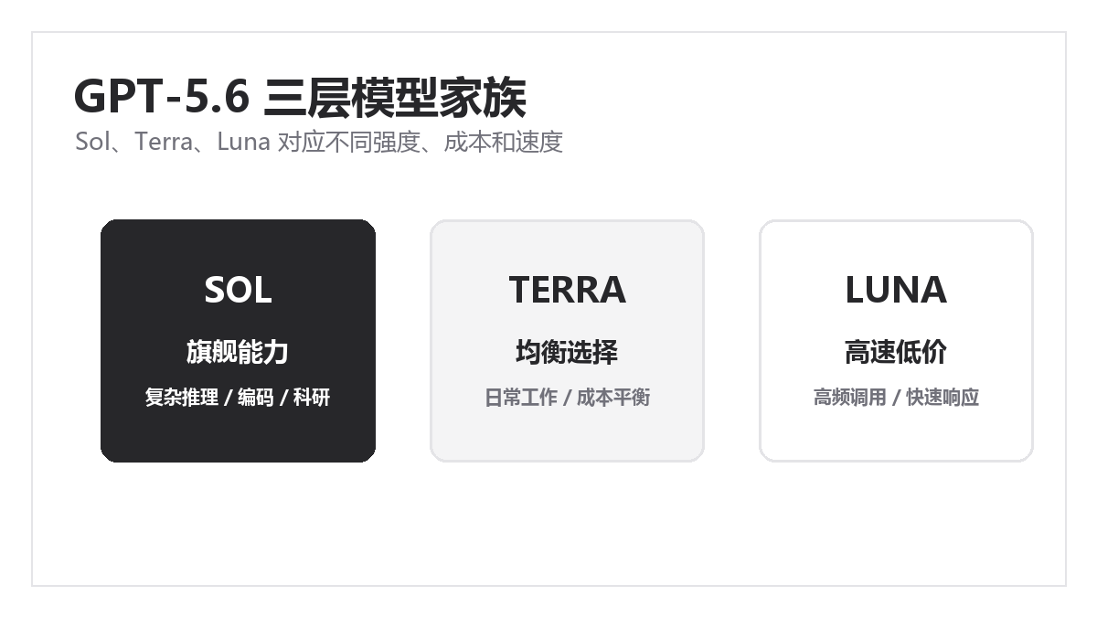Click the 日常工作 / 成本平衡 text
The height and width of the screenshot is (617, 1097).
coord(567,398)
